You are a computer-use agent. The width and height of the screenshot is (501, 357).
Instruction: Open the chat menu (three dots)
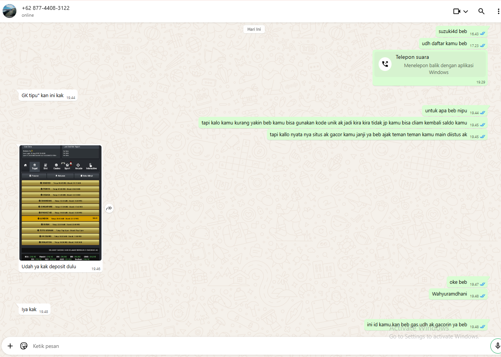tap(498, 11)
